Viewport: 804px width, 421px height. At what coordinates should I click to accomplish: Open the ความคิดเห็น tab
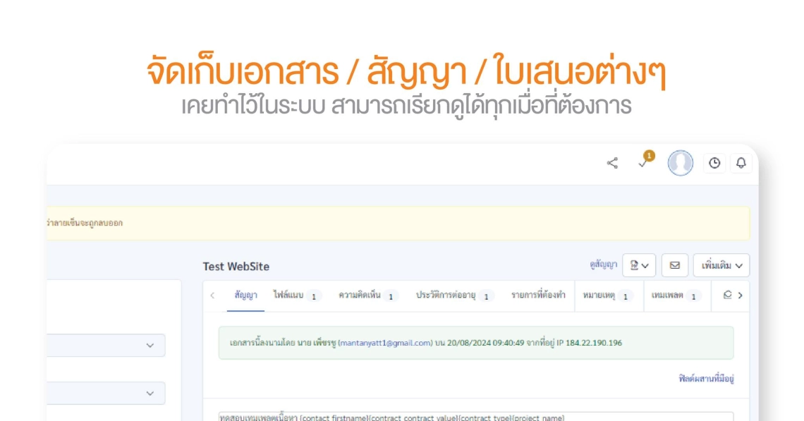coord(367,295)
